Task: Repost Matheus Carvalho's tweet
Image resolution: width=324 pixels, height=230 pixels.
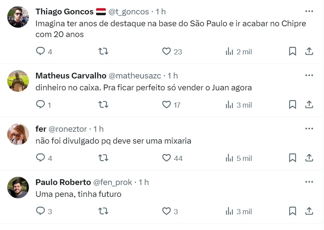Action: [103, 105]
